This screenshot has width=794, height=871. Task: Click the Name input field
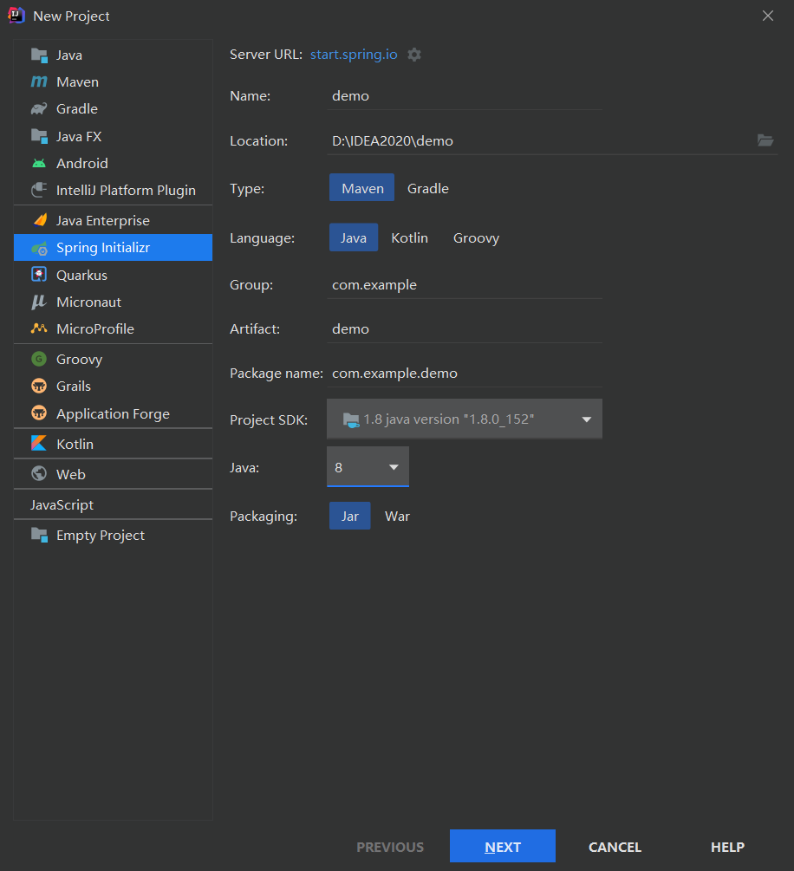tap(465, 96)
